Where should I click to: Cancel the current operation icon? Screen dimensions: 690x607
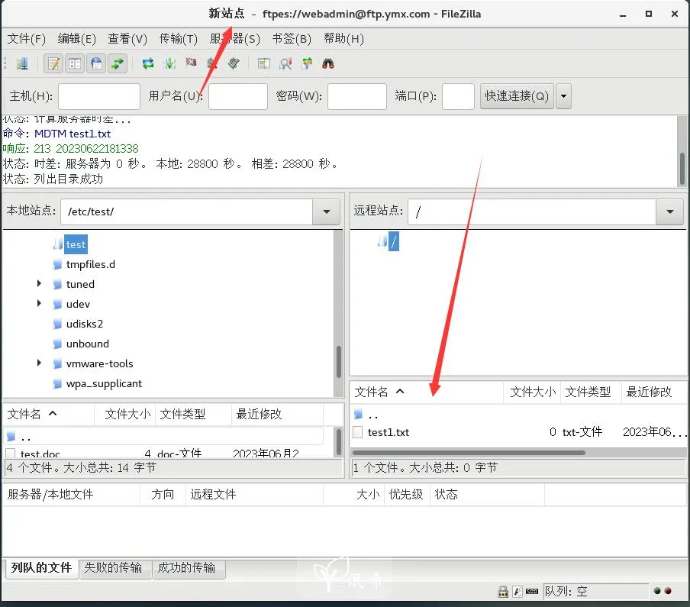[191, 63]
